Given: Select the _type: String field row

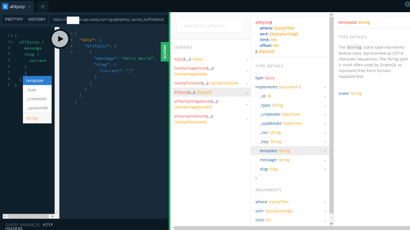Looking at the screenshot, I should tap(290, 105).
